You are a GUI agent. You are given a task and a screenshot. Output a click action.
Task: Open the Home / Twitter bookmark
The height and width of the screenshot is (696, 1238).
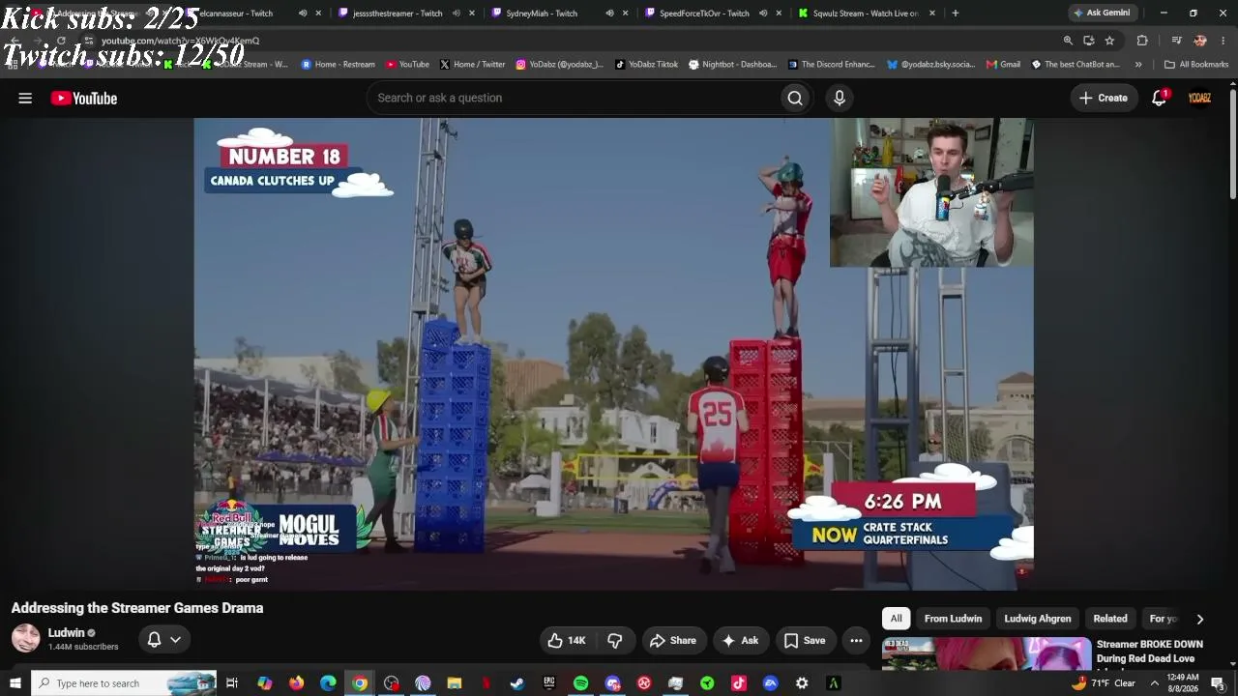tap(472, 65)
